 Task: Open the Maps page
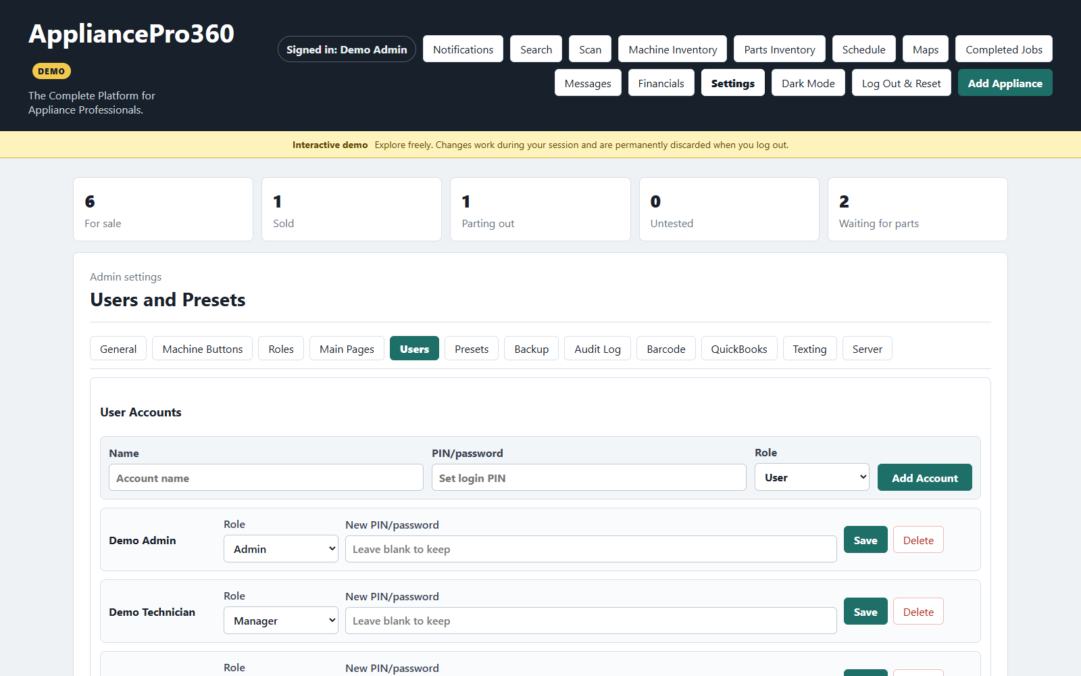click(x=925, y=49)
